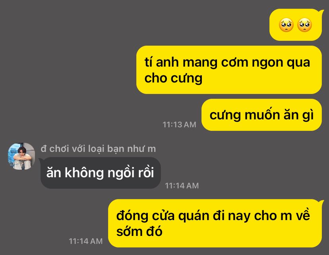Image resolution: width=329 pixels, height=255 pixels.
Task: Click the 11:14 AM timestamp beside the last yellow message
Action: pyautogui.click(x=85, y=241)
